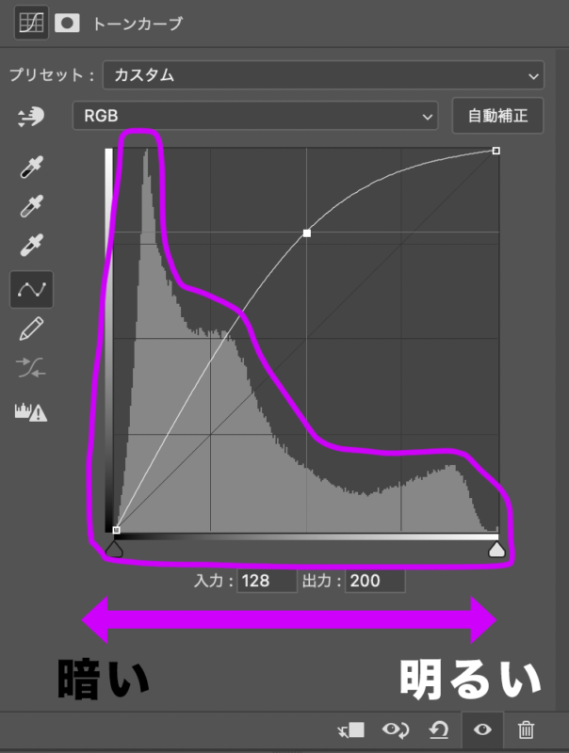Click the layer mask icon in header
The width and height of the screenshot is (569, 753).
[x=67, y=23]
